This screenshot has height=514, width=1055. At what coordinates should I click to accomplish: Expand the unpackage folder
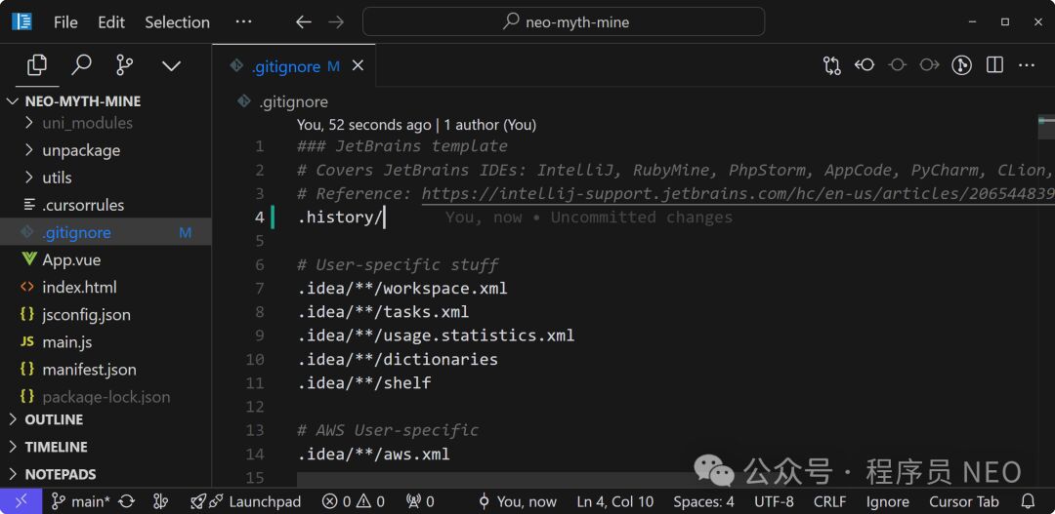(x=81, y=150)
